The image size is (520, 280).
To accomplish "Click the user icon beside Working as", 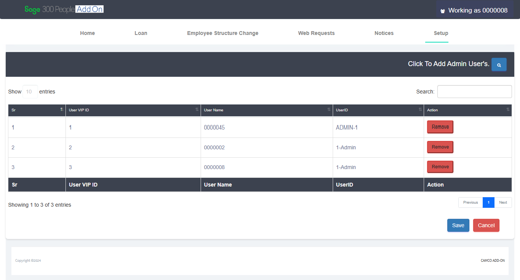I will (443, 11).
